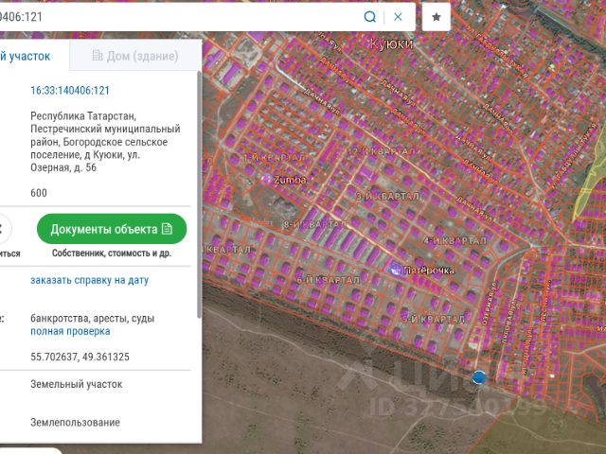This screenshot has width=606, height=454.
Task: Click the Zumba label text on the map
Action: [290, 180]
